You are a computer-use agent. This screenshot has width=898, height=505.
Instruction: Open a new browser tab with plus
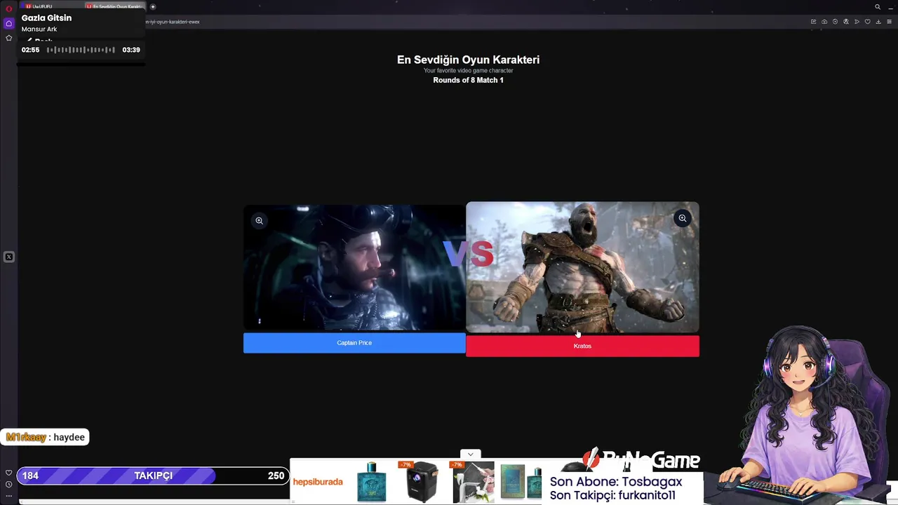coord(153,6)
